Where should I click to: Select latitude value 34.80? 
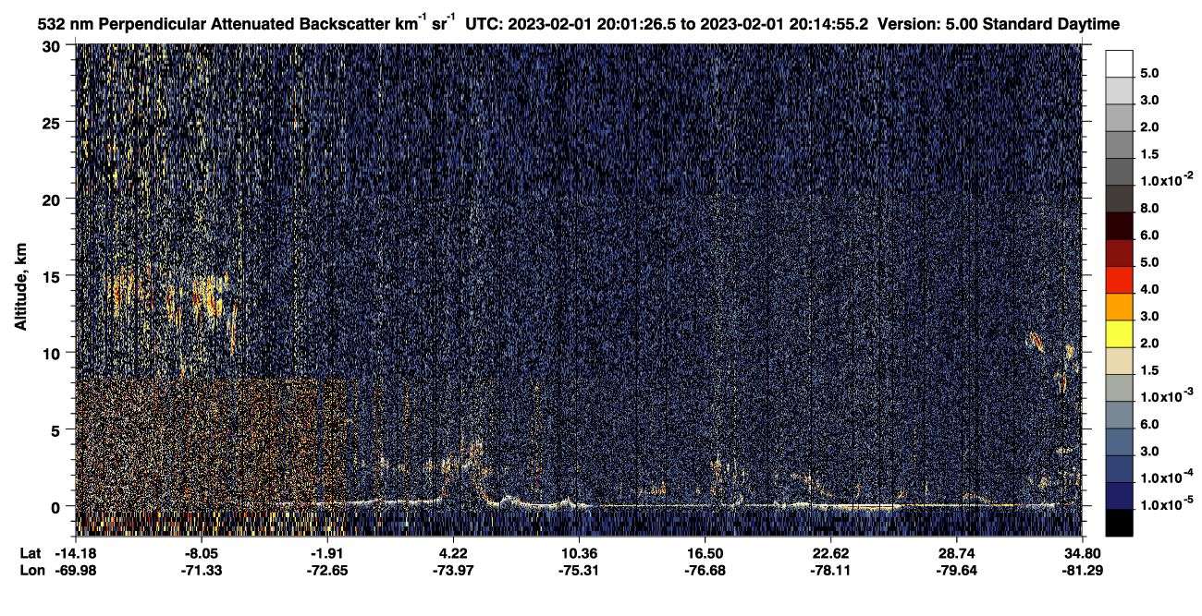1082,553
